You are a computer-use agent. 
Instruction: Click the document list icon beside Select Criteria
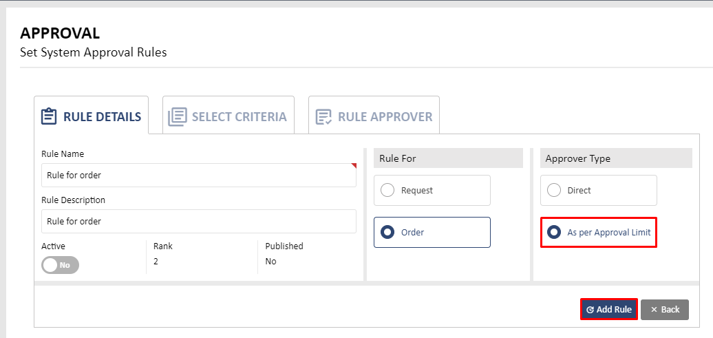tap(178, 117)
